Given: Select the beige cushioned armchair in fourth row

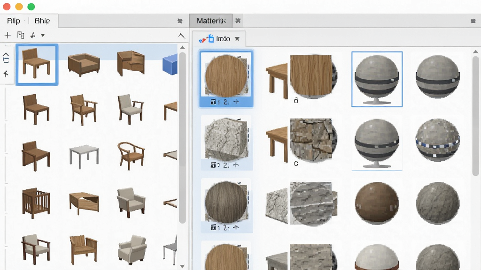Looking at the screenshot, I should tap(131, 202).
